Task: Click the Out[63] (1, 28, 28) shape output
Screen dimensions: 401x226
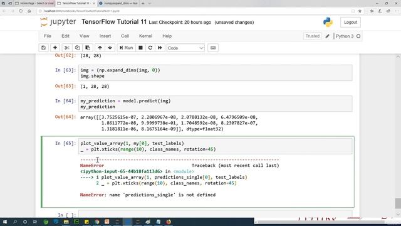Action: click(95, 87)
